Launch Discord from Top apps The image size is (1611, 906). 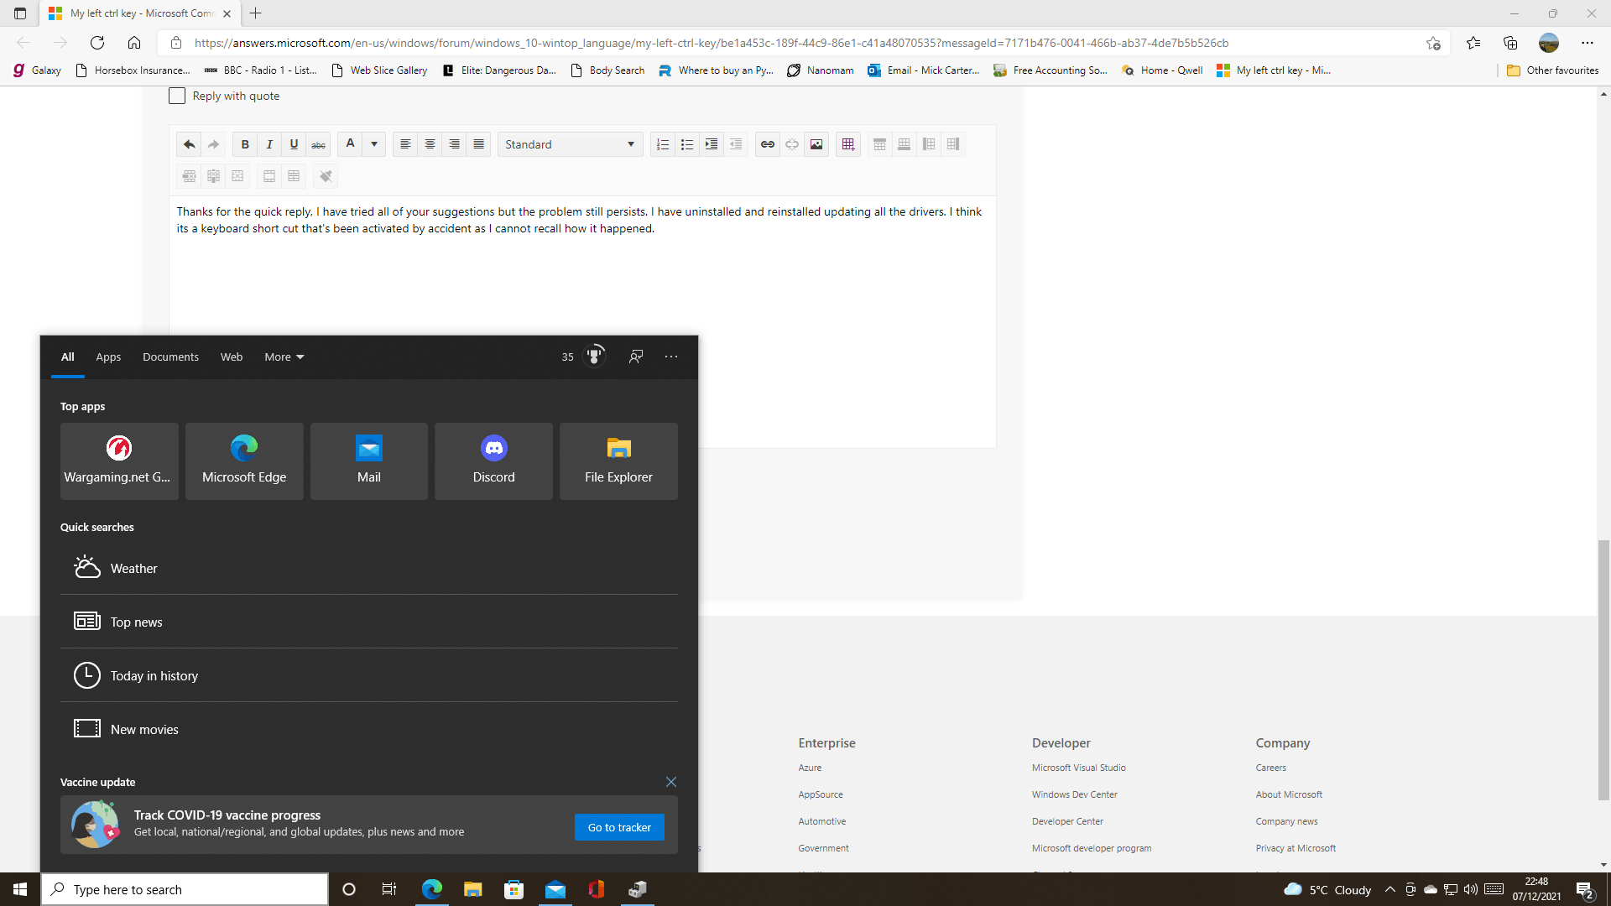493,461
